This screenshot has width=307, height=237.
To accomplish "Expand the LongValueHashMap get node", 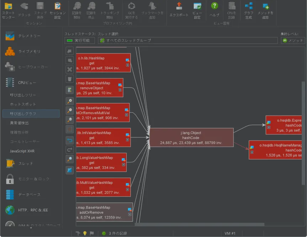I will click(x=123, y=165).
